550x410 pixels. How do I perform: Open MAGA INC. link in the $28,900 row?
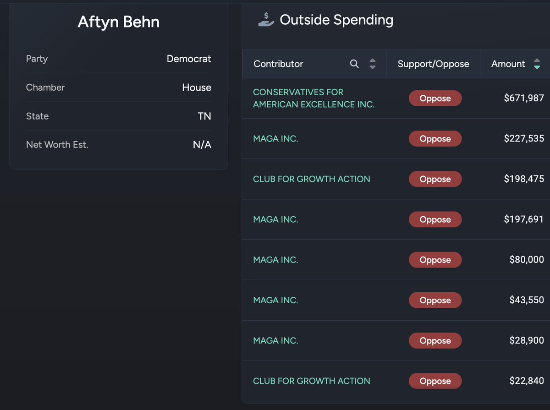pyautogui.click(x=275, y=340)
